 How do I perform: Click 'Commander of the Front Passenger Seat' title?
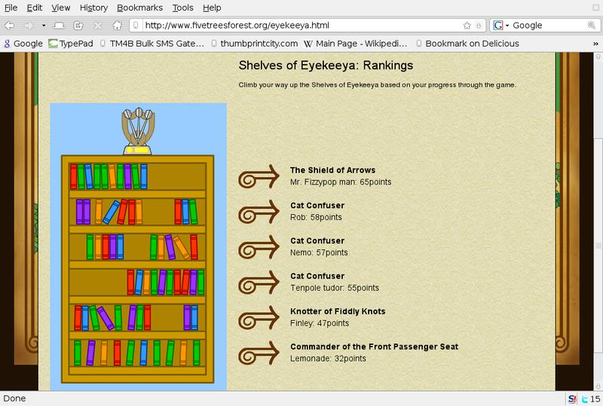point(374,346)
